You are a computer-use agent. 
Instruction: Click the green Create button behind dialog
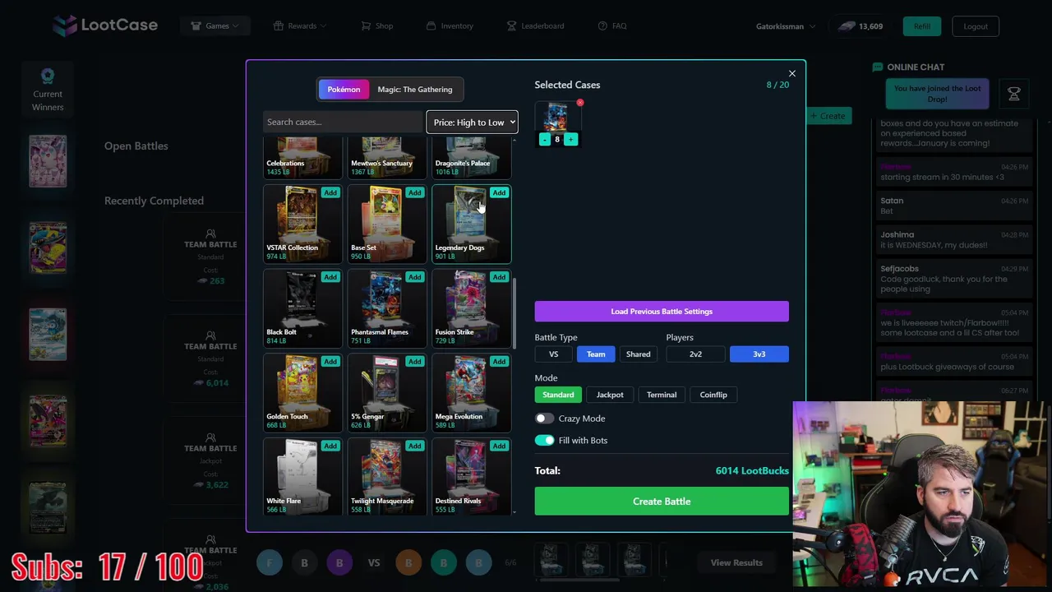pyautogui.click(x=828, y=116)
